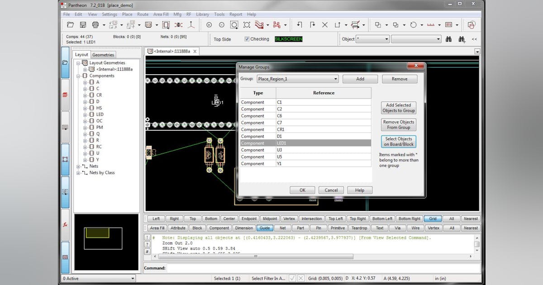Save the design with the diskette icon
Screen dimensions: 543x285
point(82,24)
